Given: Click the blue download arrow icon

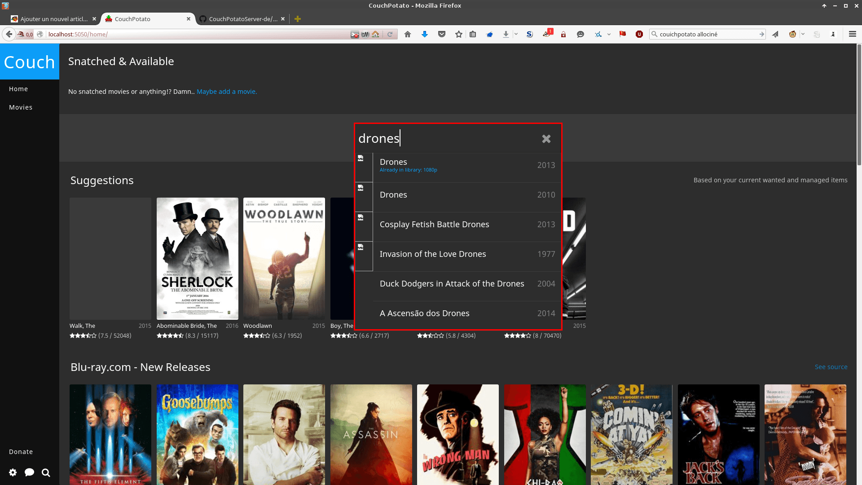Looking at the screenshot, I should (x=425, y=34).
